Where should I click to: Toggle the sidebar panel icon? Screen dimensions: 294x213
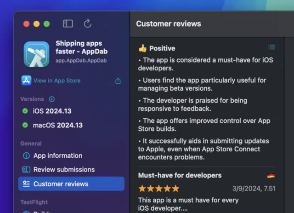[68, 23]
